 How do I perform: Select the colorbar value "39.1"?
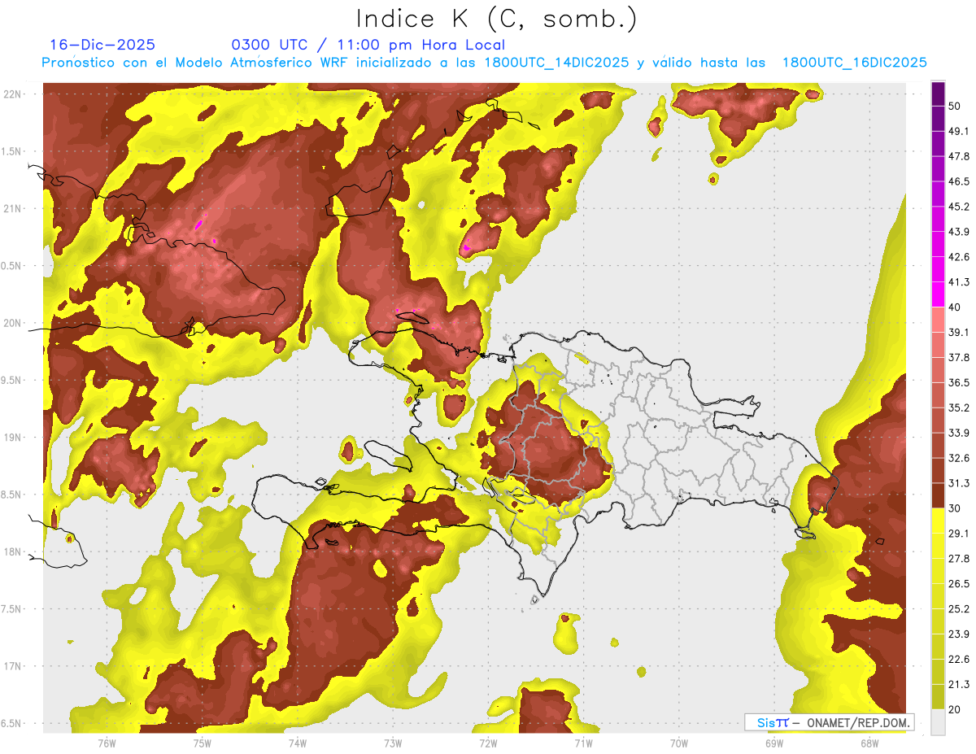click(x=958, y=332)
